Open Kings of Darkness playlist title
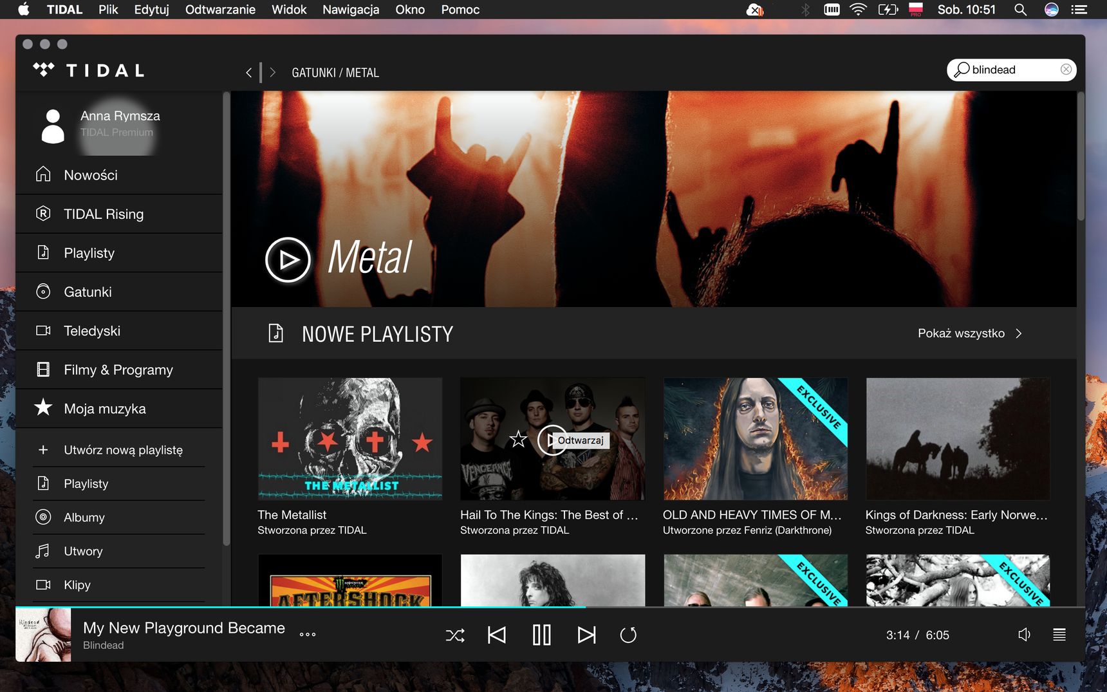The height and width of the screenshot is (692, 1107). [x=956, y=515]
